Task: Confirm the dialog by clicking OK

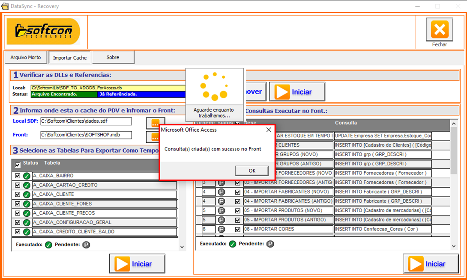Action: 252,171
